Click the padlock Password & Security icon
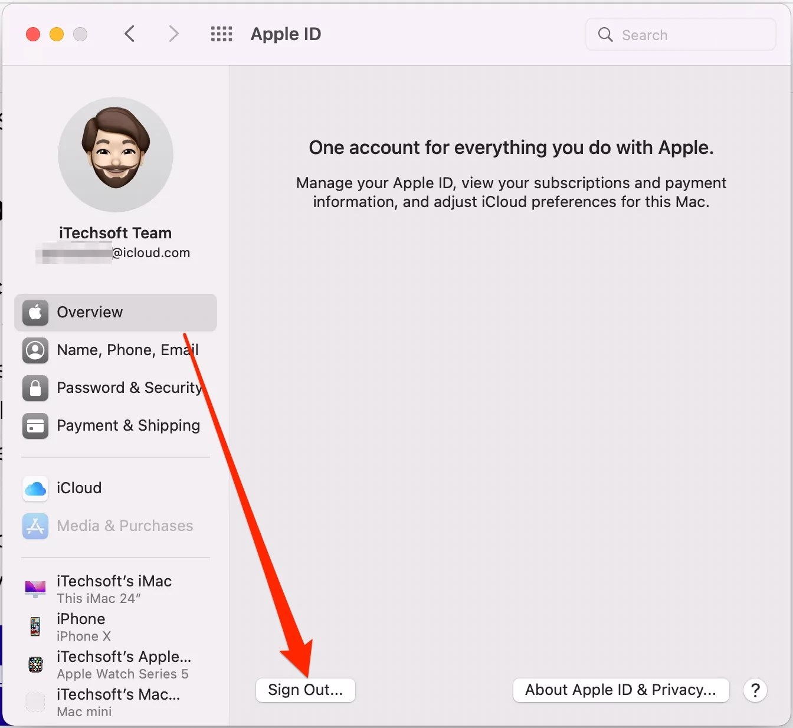Screen dimensions: 793x728 click(35, 388)
